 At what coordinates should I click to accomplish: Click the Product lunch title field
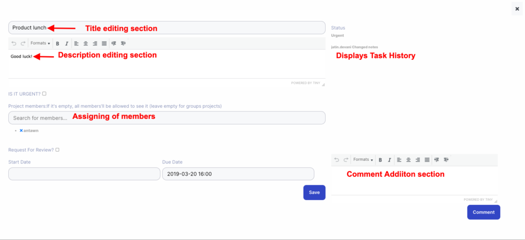point(167,28)
